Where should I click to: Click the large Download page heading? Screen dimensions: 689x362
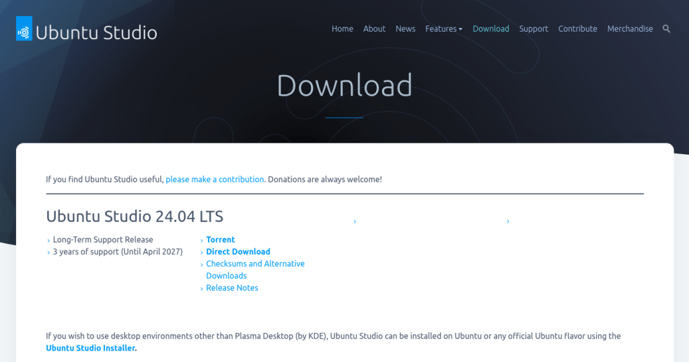(344, 85)
